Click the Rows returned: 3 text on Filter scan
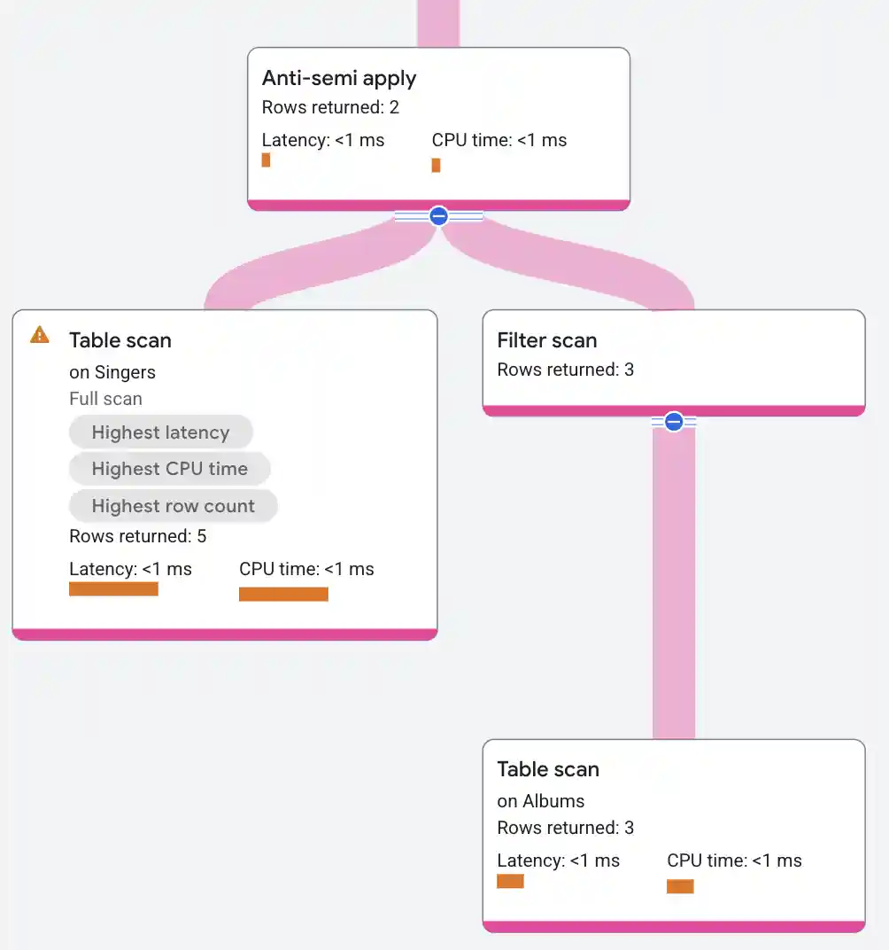The width and height of the screenshot is (889, 950). 566,370
